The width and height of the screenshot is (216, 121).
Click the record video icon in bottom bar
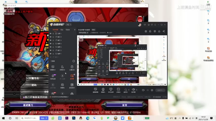[x=143, y=90]
